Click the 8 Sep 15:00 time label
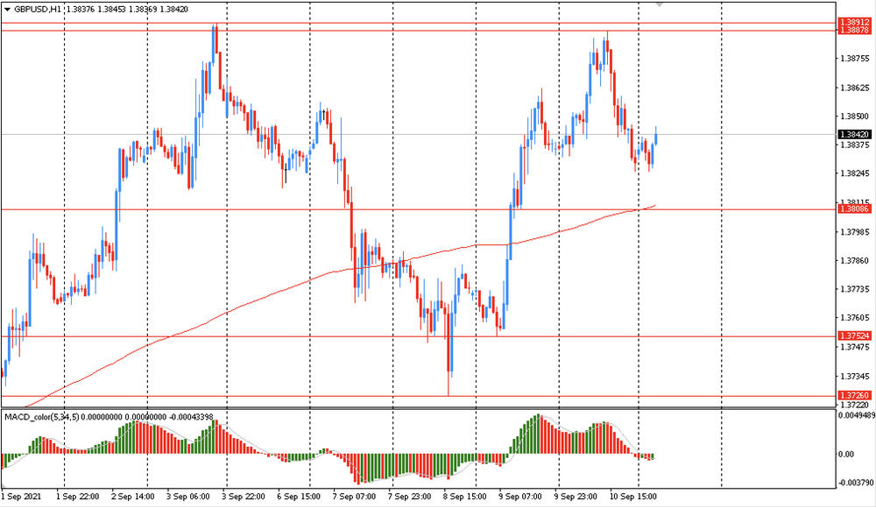 tap(465, 497)
